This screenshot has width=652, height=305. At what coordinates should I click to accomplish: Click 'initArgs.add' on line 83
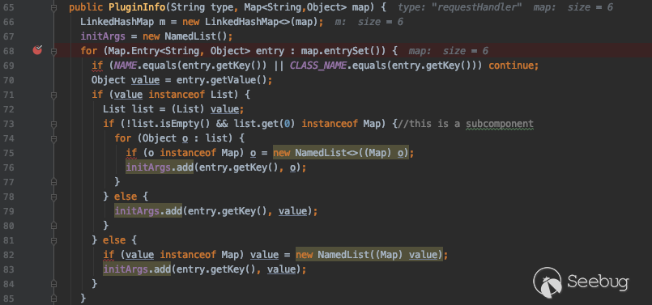click(137, 269)
